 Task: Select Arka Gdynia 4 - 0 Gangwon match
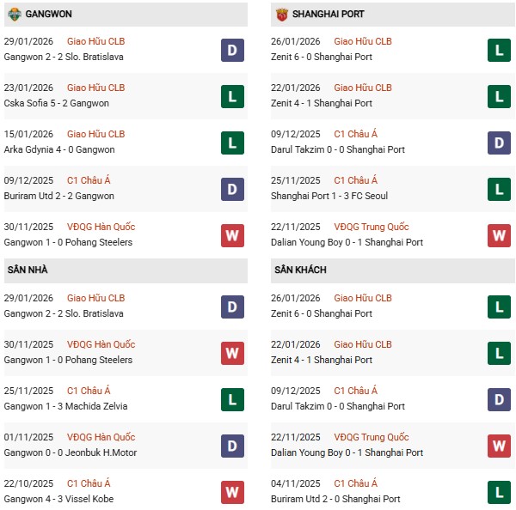[58, 149]
